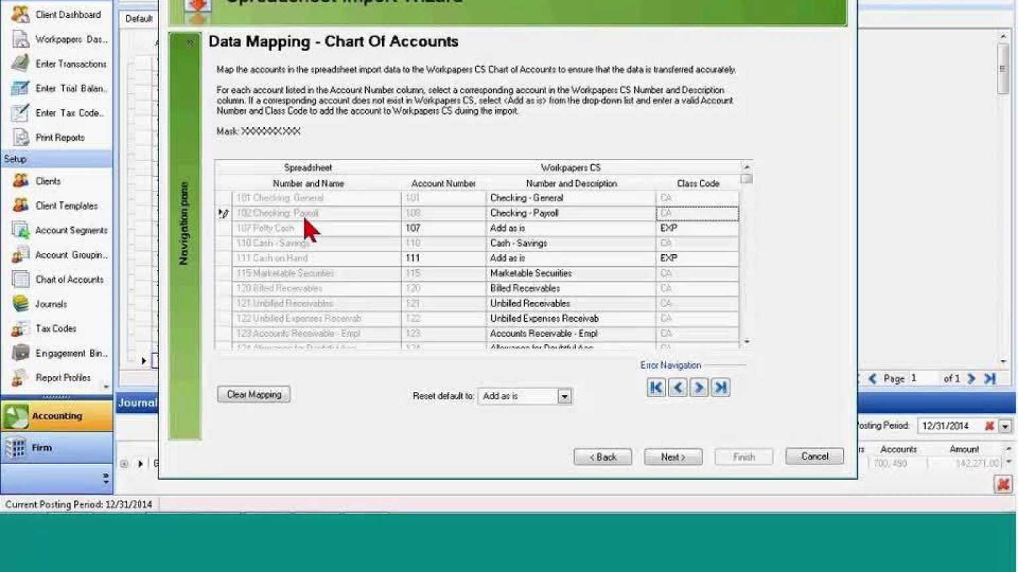The width and height of the screenshot is (1018, 572).
Task: Open the Reset default to dropdown
Action: coord(564,395)
